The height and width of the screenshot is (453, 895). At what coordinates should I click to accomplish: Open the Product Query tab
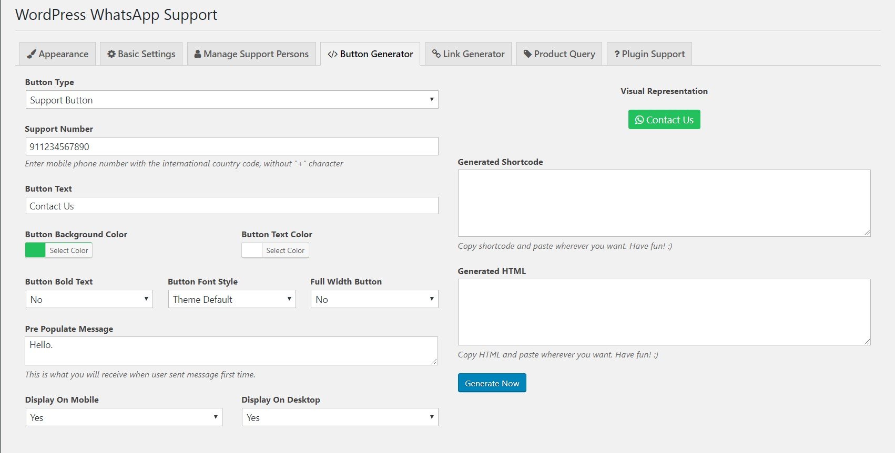pyautogui.click(x=559, y=54)
